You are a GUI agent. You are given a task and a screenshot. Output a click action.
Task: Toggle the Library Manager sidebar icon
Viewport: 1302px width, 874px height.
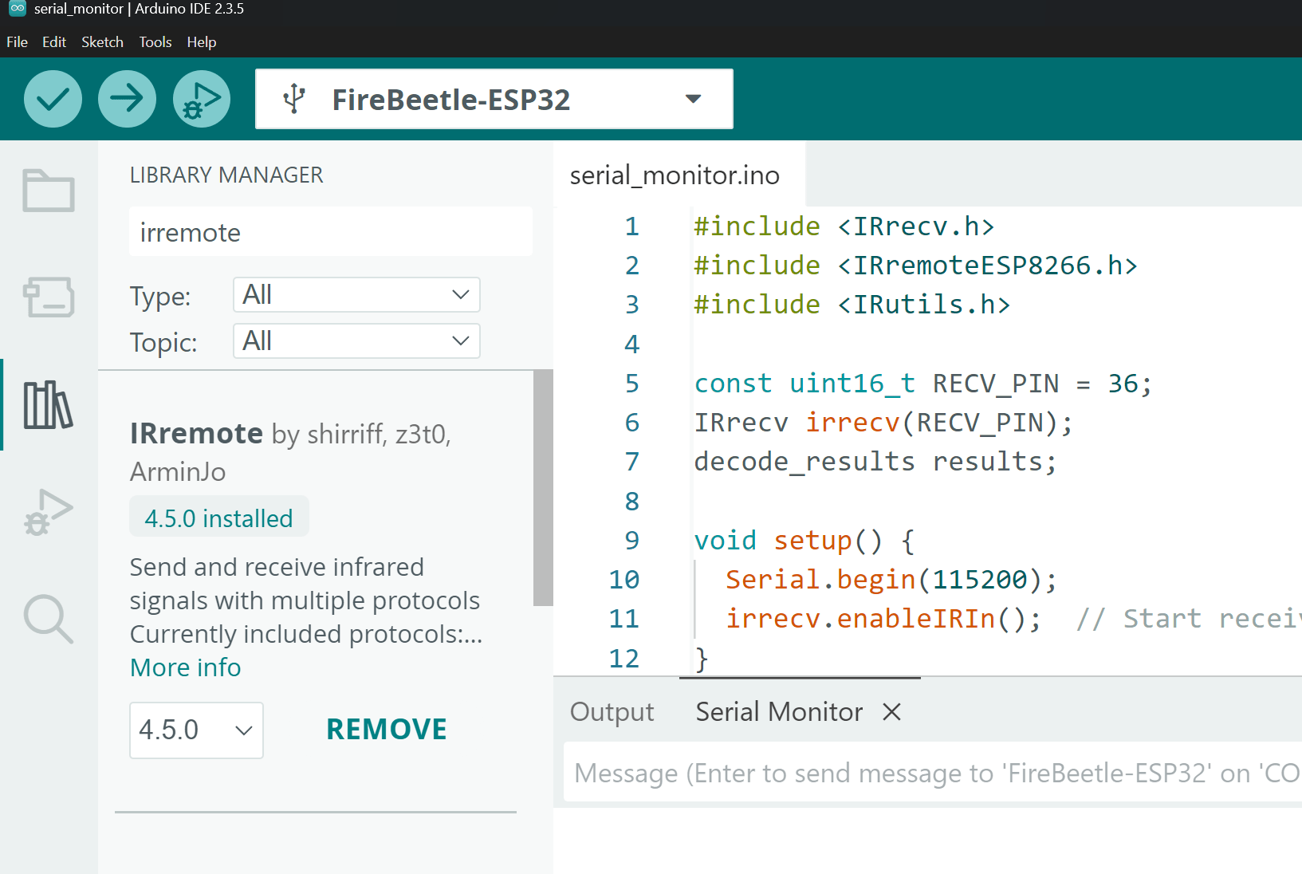pos(49,404)
